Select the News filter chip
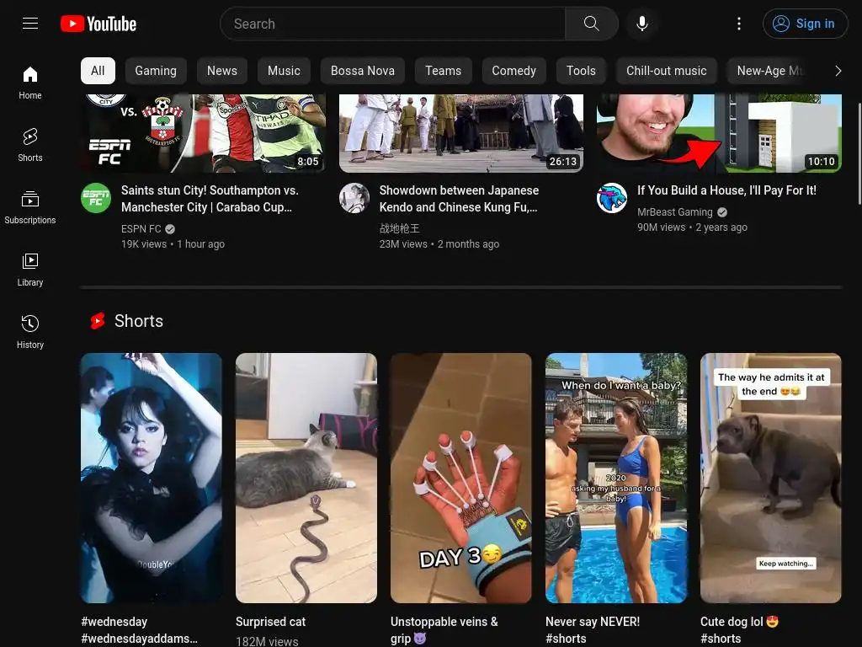This screenshot has width=862, height=647. 222,71
